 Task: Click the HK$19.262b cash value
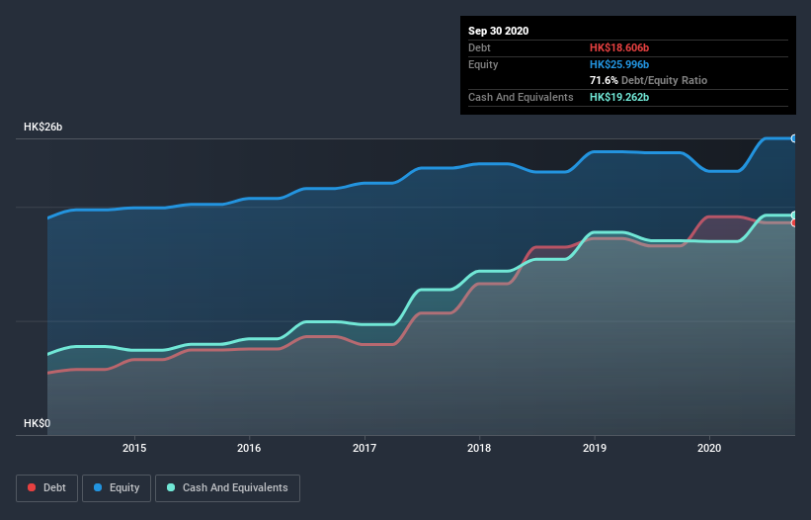coord(619,97)
